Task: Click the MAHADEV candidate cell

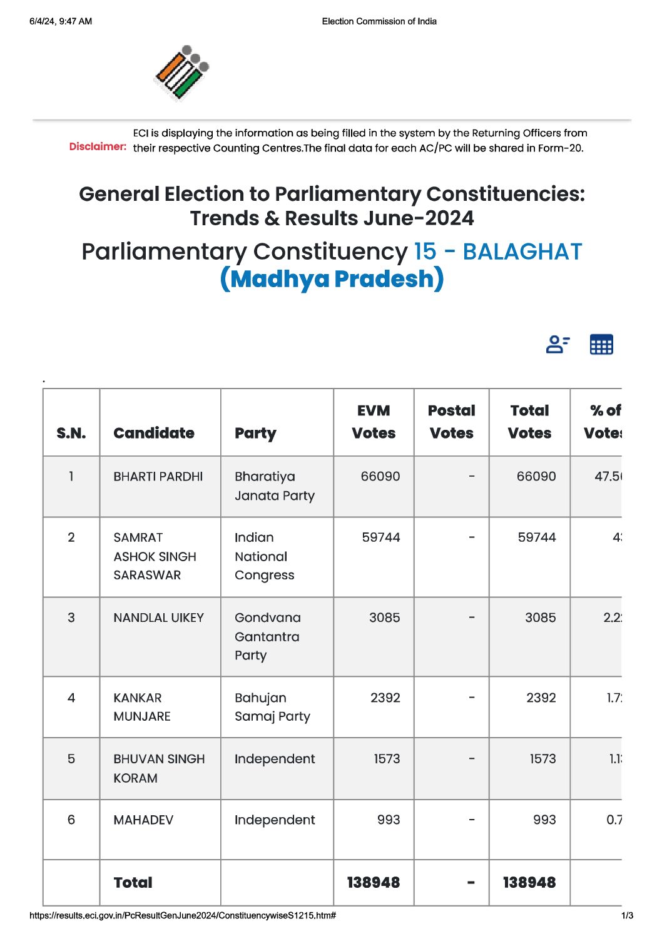Action: (x=143, y=820)
